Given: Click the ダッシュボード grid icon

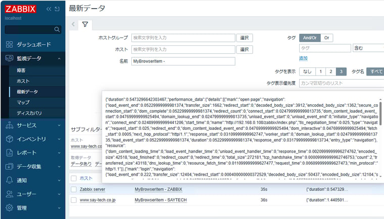Looking at the screenshot, I should tap(9, 44).
